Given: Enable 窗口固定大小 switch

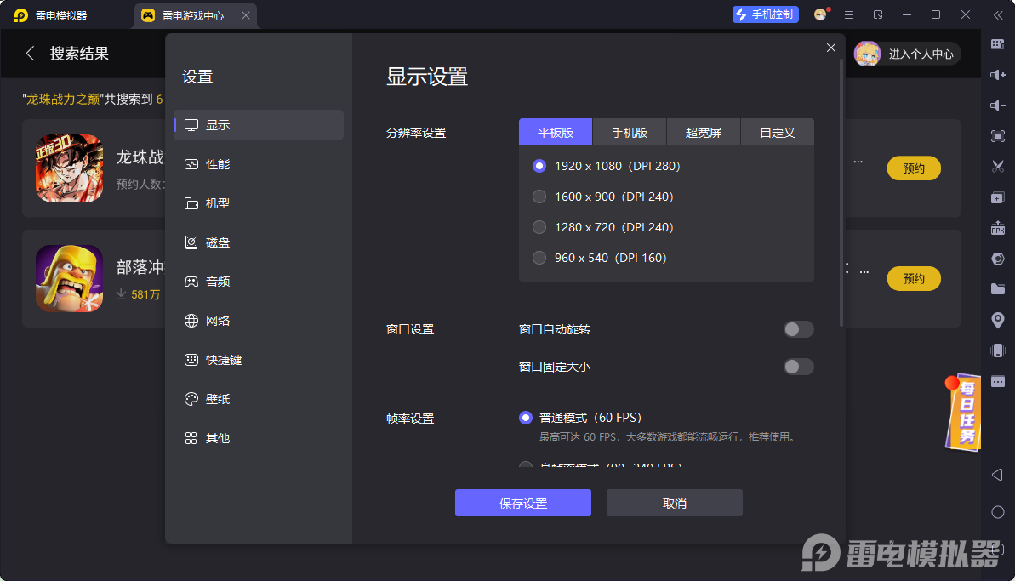Looking at the screenshot, I should [x=798, y=367].
